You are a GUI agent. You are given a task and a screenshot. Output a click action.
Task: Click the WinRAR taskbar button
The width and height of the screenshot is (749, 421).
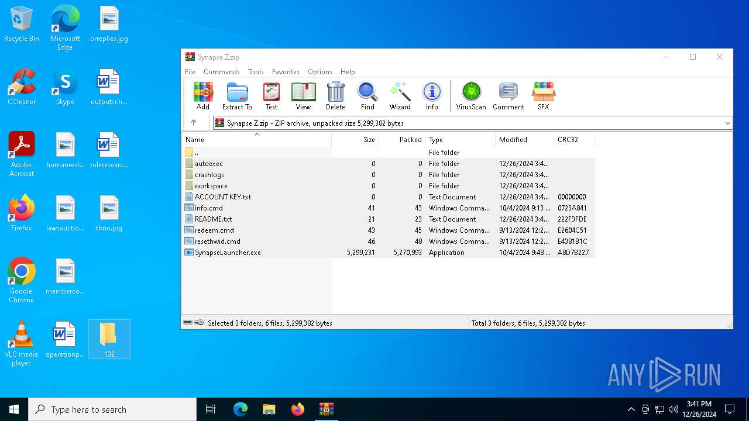326,409
